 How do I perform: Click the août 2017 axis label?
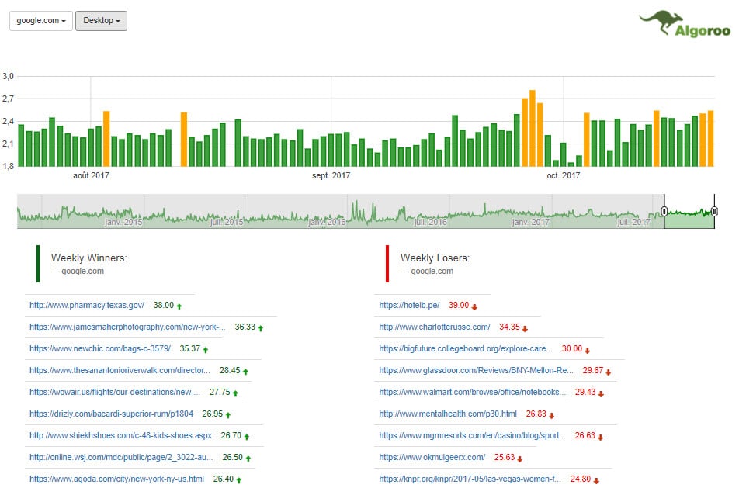91,175
